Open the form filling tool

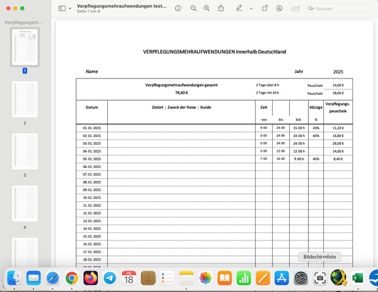point(296,9)
